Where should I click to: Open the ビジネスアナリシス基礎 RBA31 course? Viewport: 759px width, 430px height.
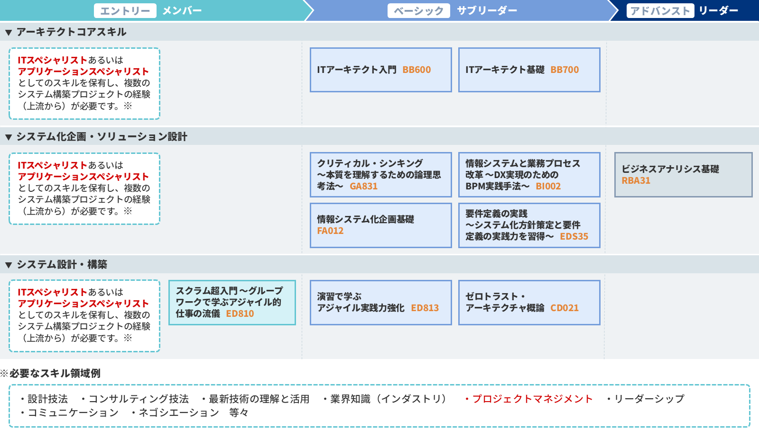tap(683, 175)
